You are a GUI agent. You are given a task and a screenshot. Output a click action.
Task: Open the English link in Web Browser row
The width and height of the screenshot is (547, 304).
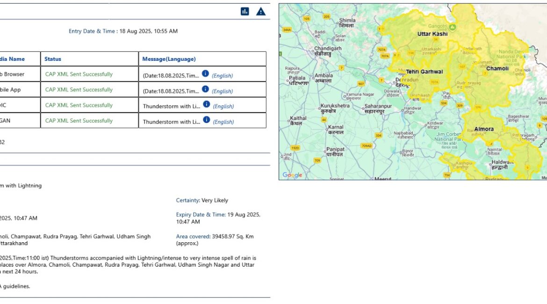point(222,76)
